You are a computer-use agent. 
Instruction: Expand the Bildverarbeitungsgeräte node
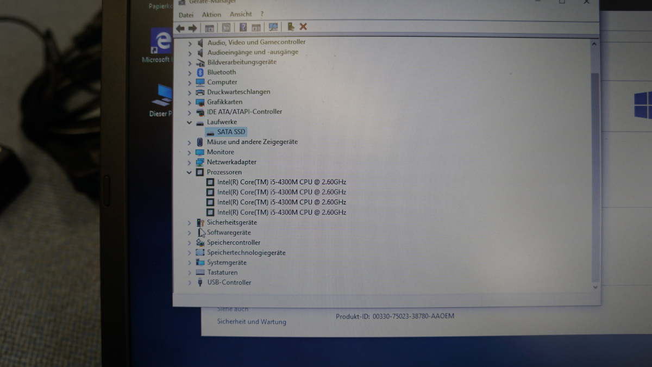point(190,63)
